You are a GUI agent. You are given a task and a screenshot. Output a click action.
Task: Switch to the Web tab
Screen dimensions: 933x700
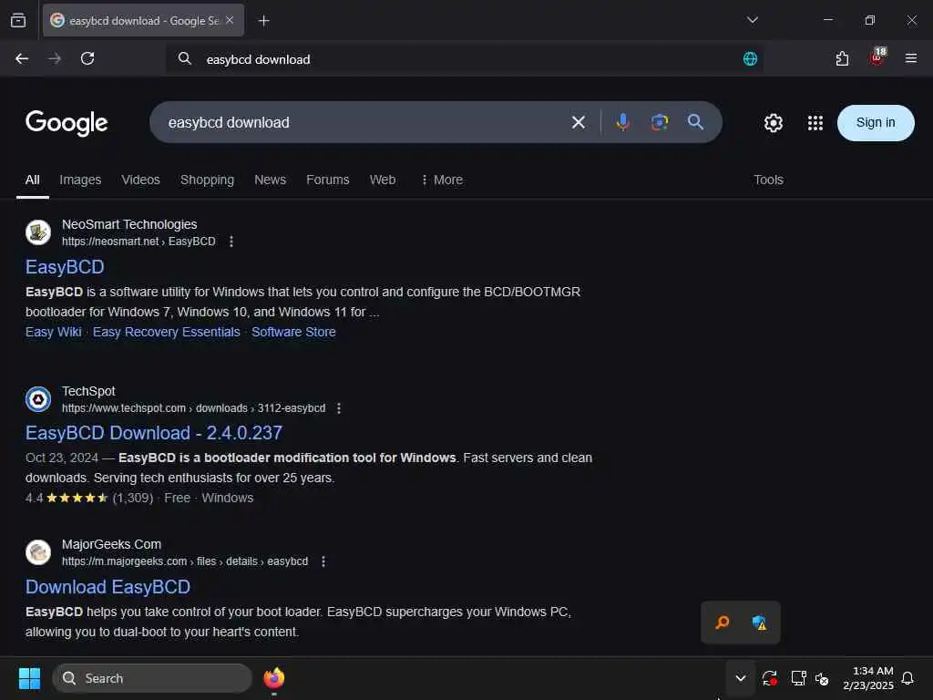[x=383, y=180]
